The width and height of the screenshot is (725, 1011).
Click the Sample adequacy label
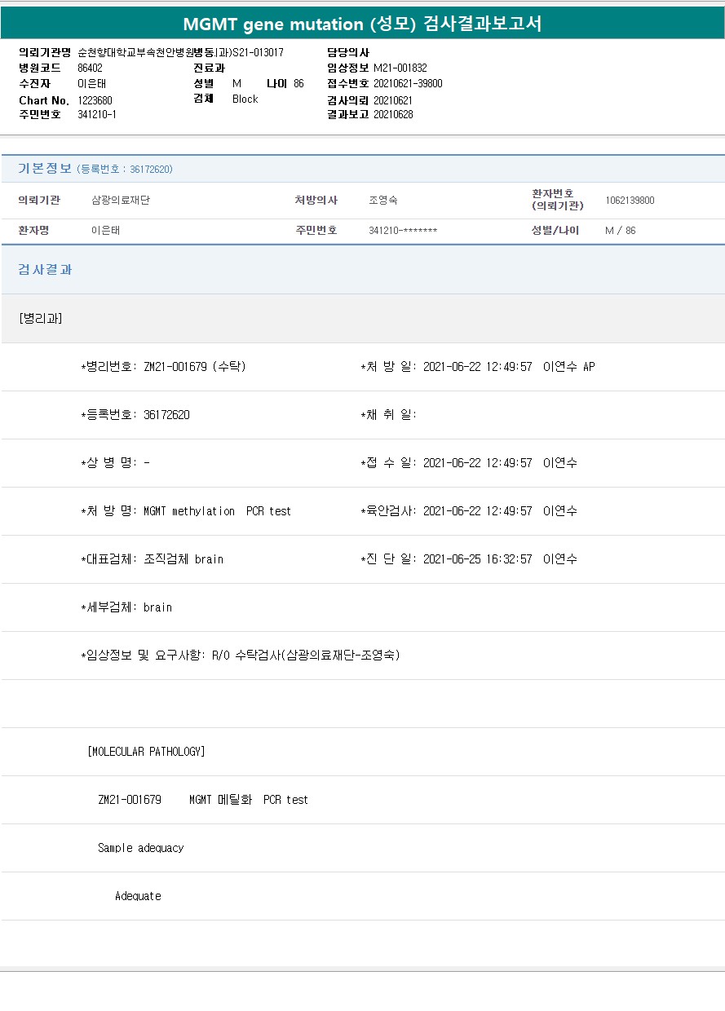point(141,848)
